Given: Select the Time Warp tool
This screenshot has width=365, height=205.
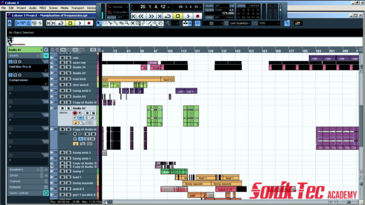Looking at the screenshot, I should tap(138, 23).
